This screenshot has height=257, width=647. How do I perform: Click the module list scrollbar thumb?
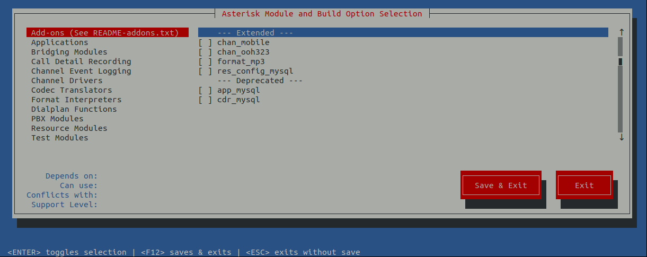[621, 61]
